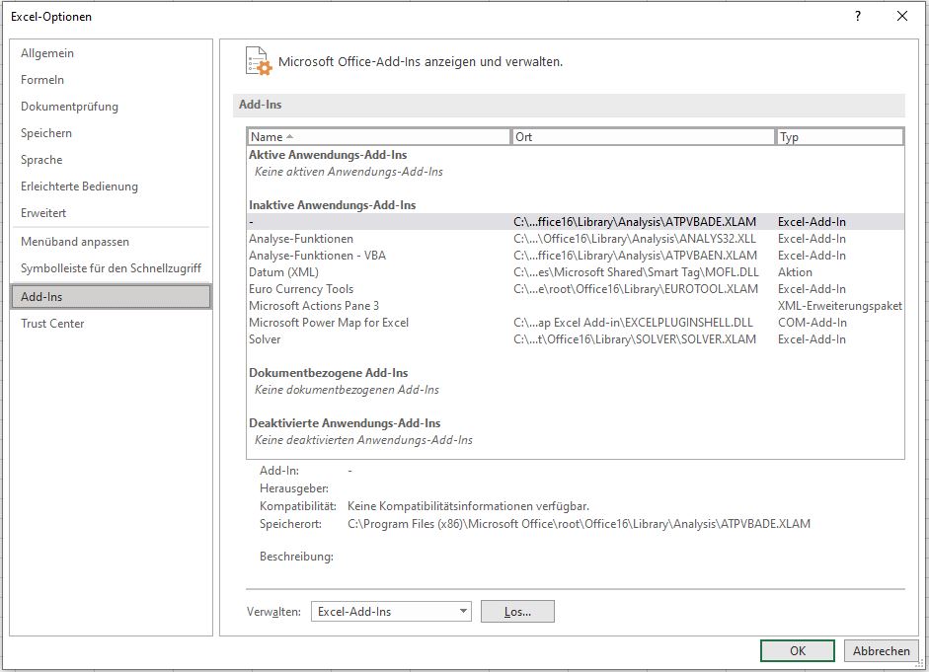
Task: Click Dokumentbezogene Add-Ins heading
Action: coord(328,373)
